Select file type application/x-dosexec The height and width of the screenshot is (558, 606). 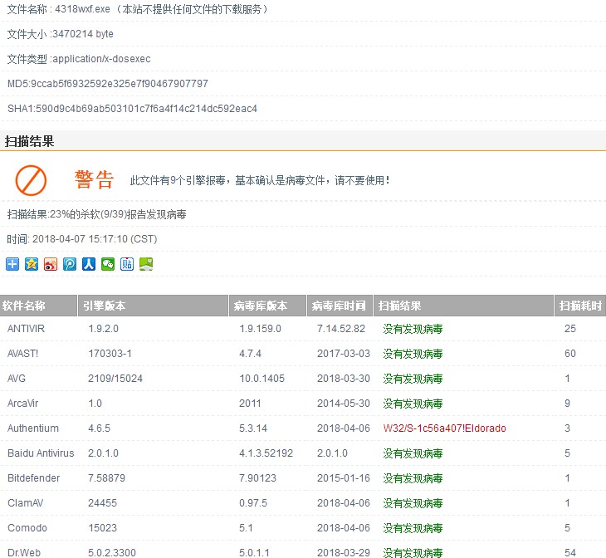[79, 59]
